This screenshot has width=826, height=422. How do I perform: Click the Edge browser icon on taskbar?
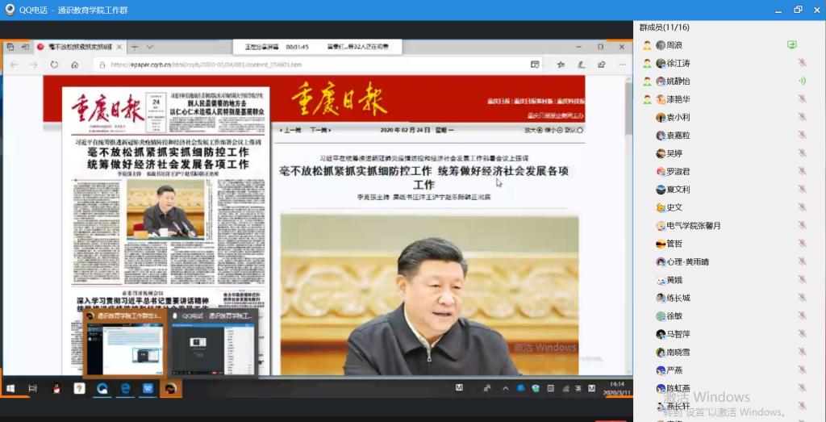[125, 389]
